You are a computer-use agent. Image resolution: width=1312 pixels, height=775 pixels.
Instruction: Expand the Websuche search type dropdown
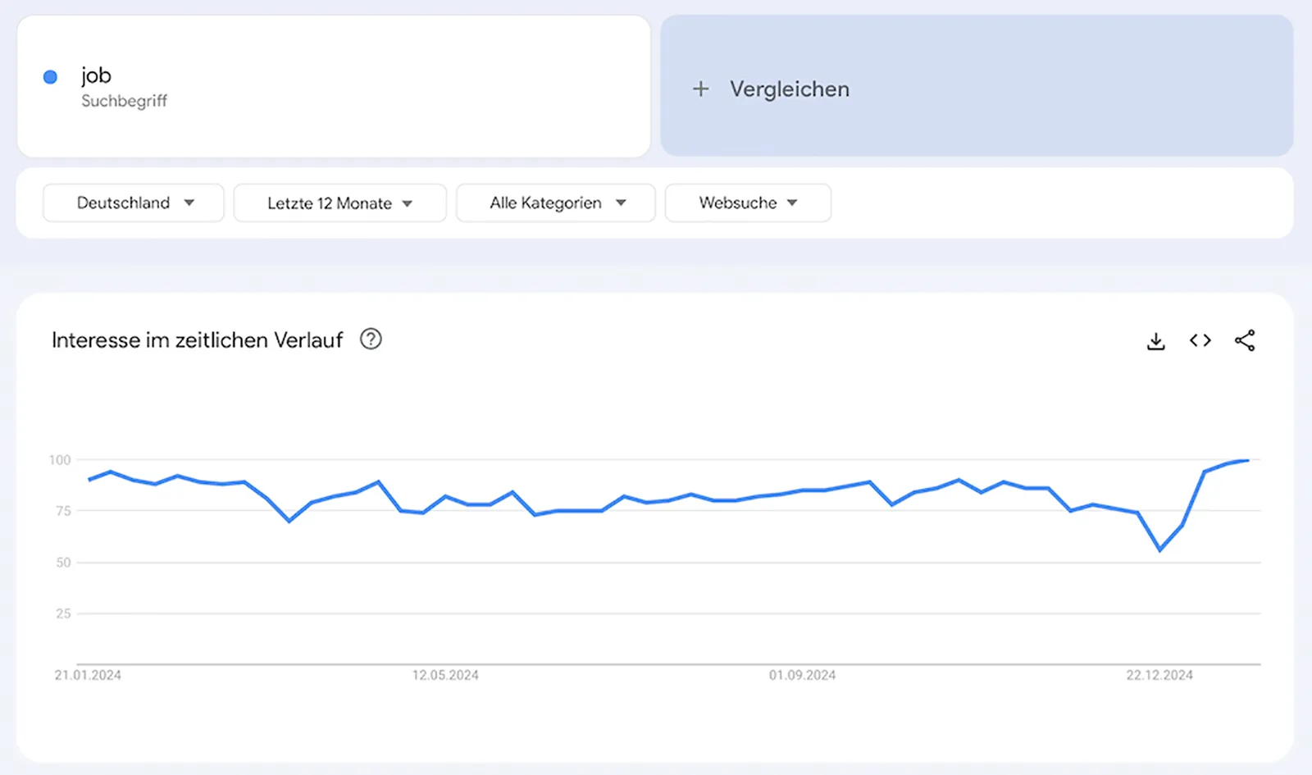(748, 203)
